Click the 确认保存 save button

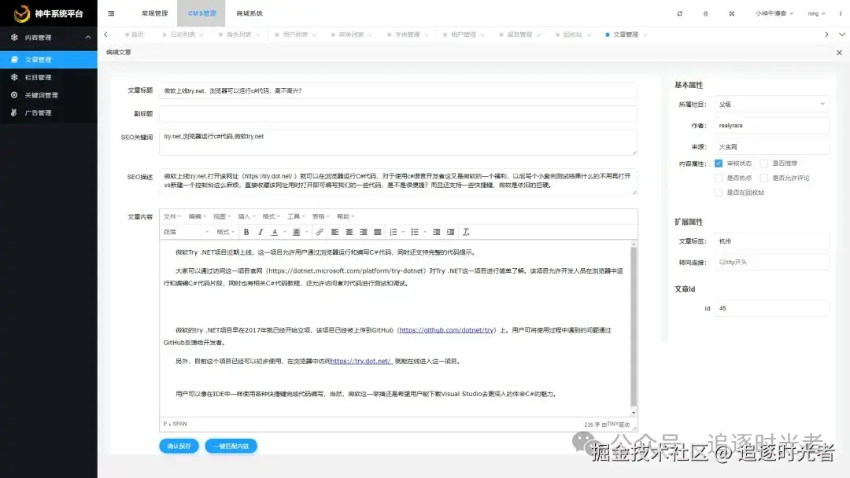point(179,445)
